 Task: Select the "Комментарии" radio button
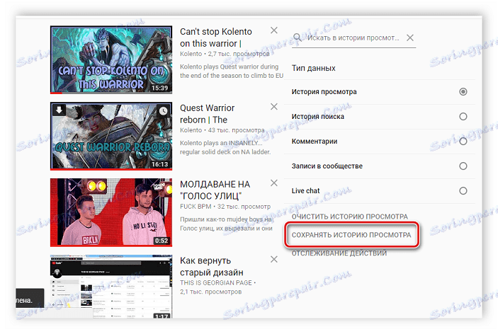click(463, 141)
